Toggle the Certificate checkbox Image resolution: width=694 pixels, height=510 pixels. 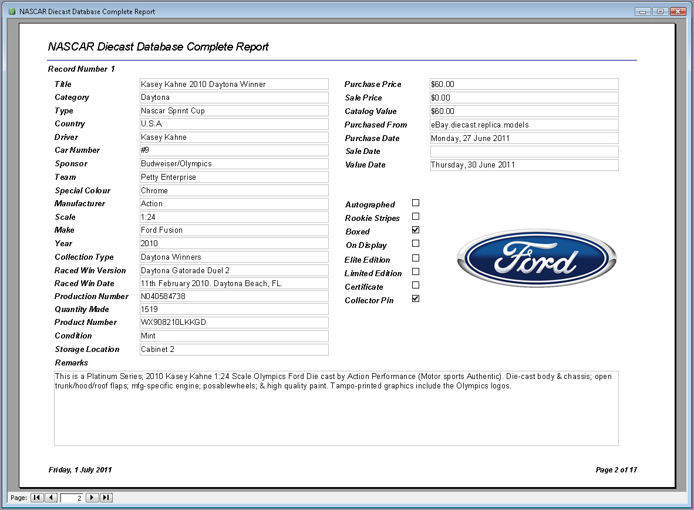pos(416,285)
